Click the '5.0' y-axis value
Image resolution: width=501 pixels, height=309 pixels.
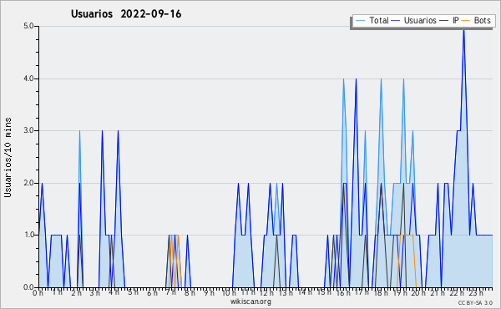click(28, 26)
